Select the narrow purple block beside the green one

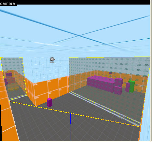(x=128, y=87)
